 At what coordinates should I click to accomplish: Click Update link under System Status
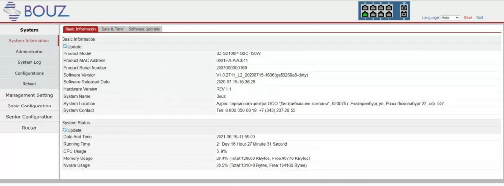pyautogui.click(x=74, y=130)
